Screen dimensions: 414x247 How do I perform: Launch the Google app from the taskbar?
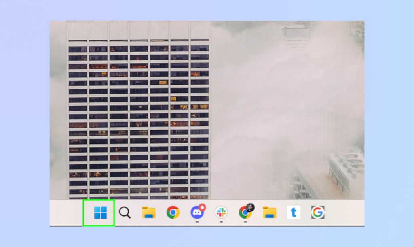pyautogui.click(x=318, y=213)
